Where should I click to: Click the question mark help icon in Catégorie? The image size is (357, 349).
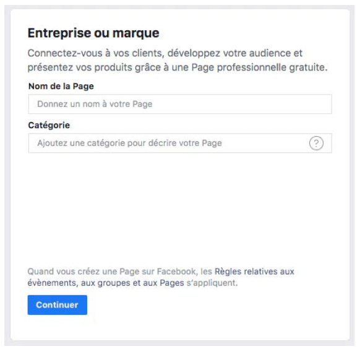pyautogui.click(x=316, y=143)
